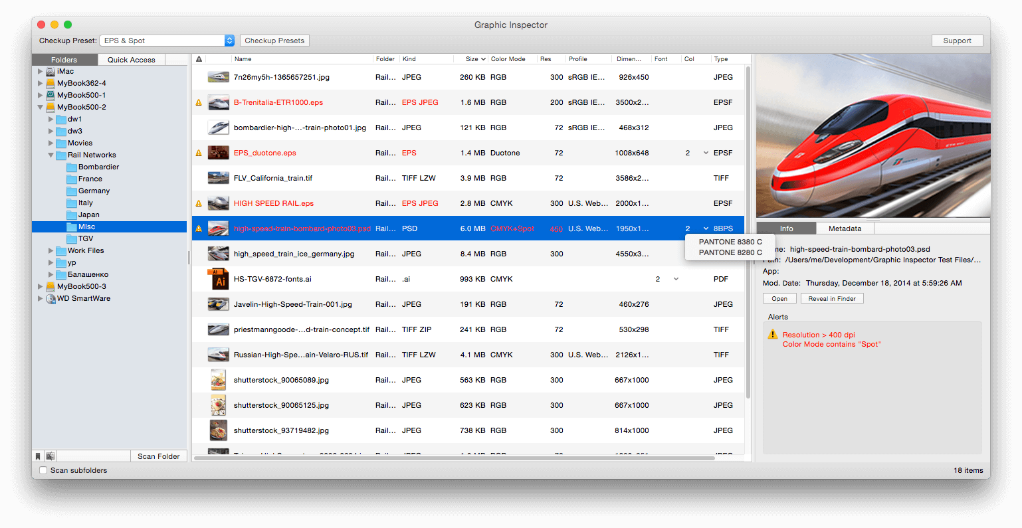This screenshot has width=1022, height=528.
Task: Click the warning icon next to EPS_duotone.eps
Action: tap(199, 153)
